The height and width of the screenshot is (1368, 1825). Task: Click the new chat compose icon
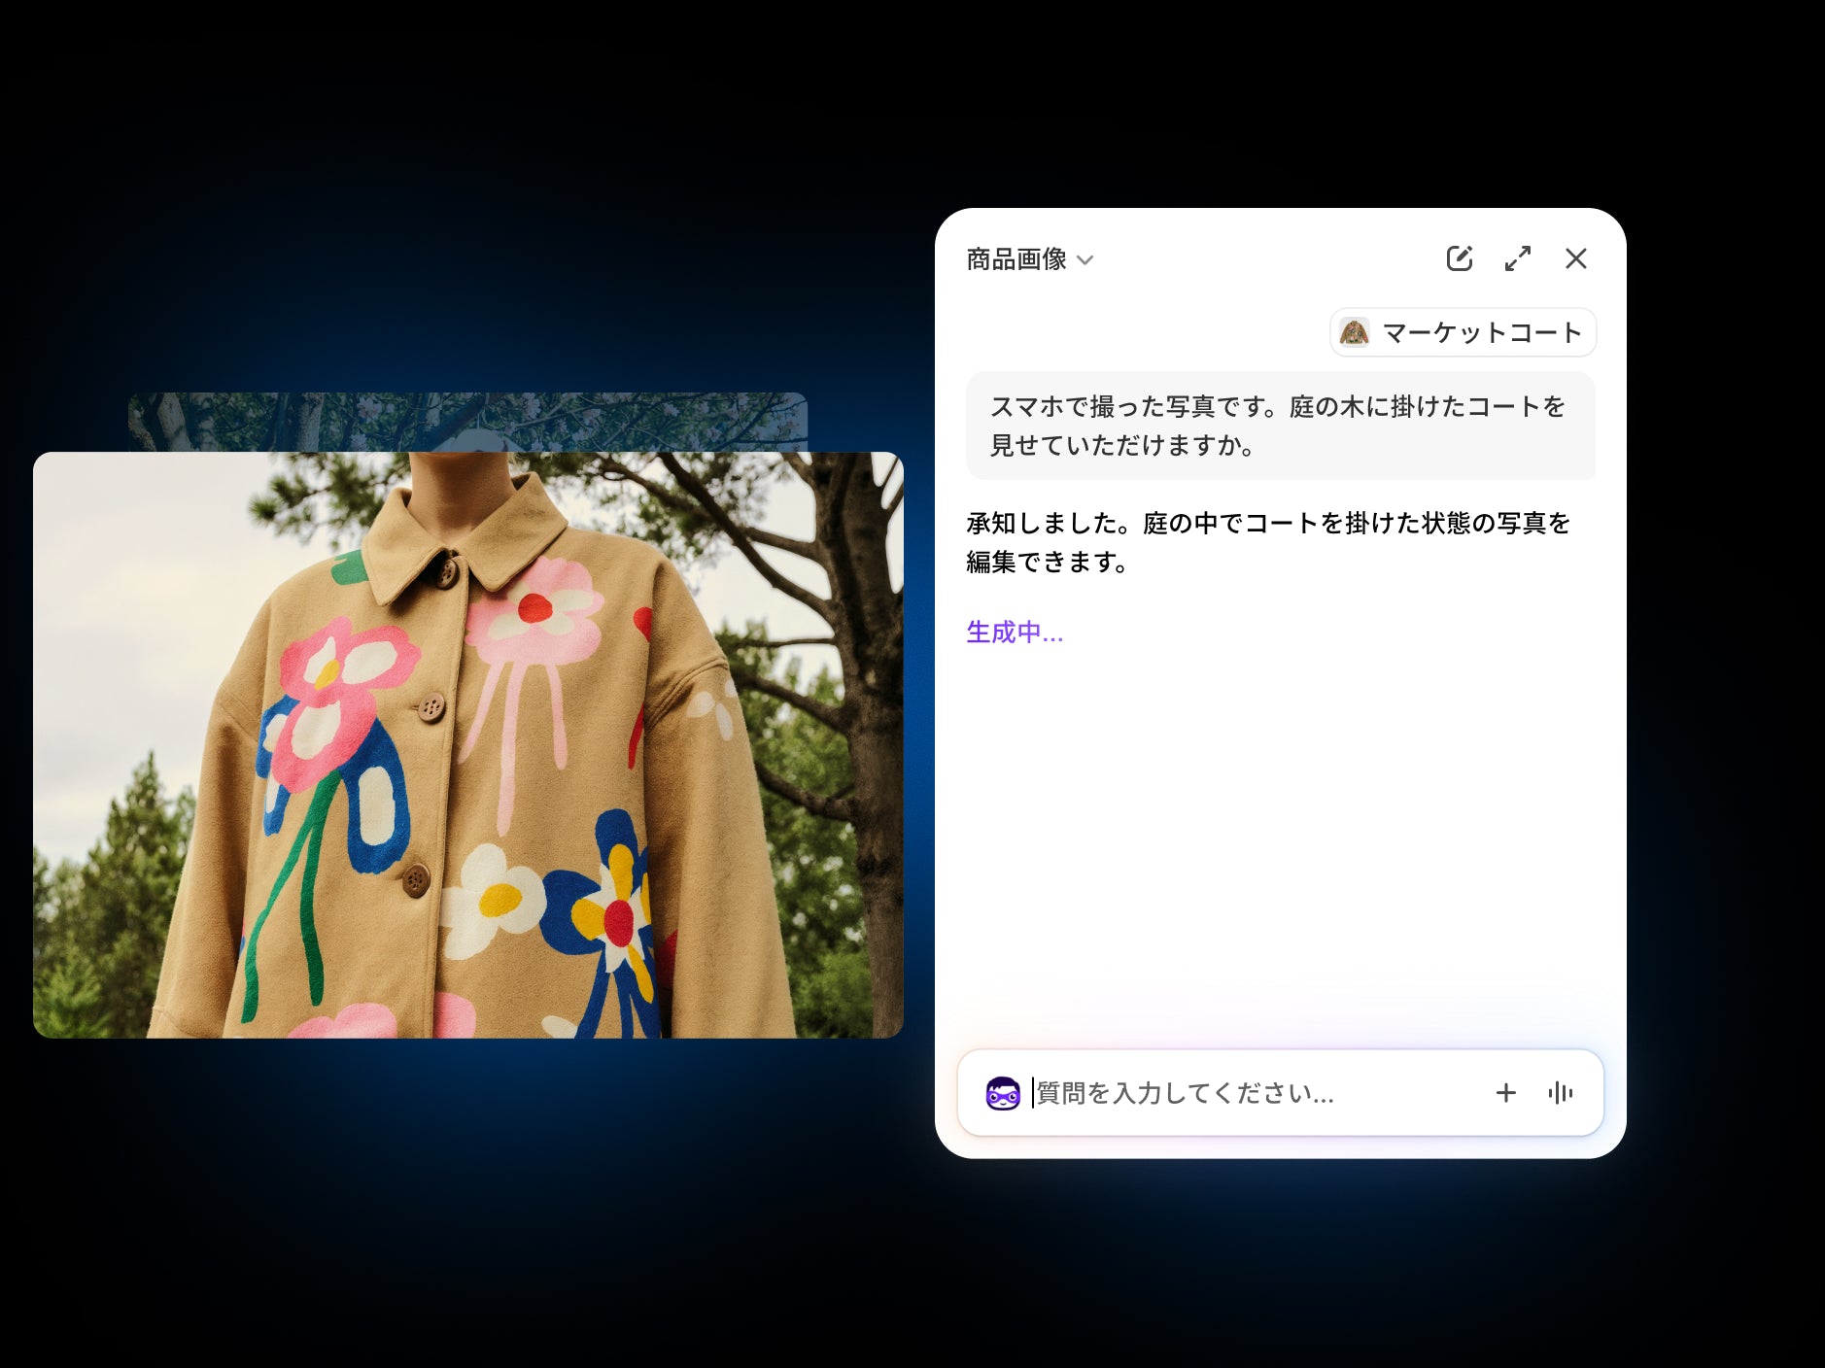1460,258
